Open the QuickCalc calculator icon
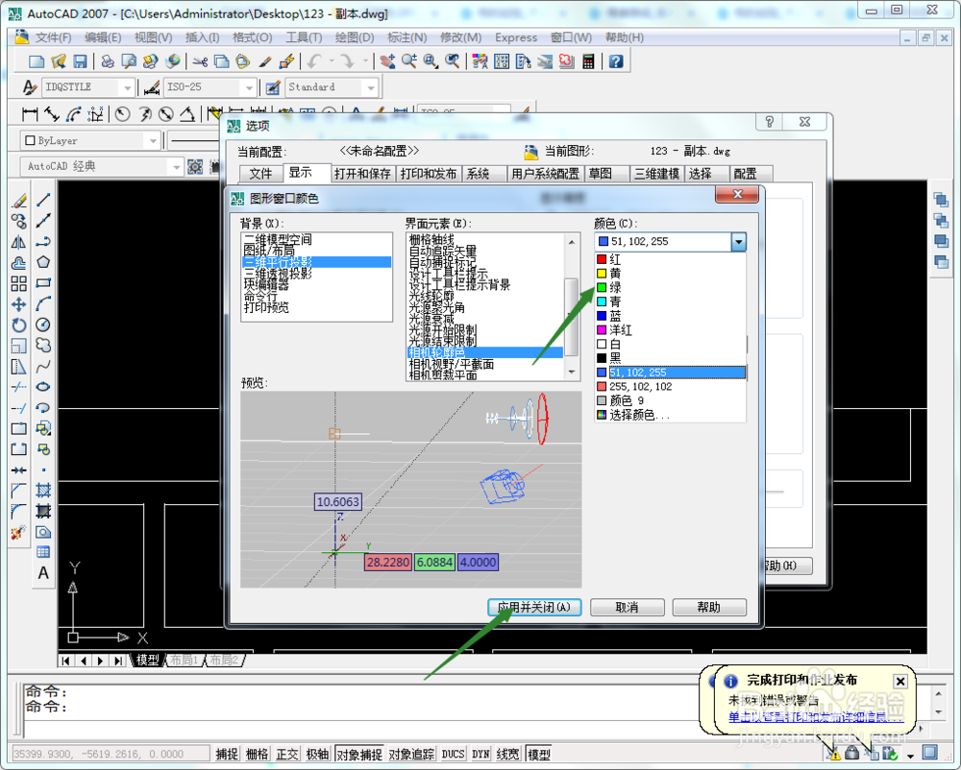This screenshot has width=961, height=770. pos(588,61)
